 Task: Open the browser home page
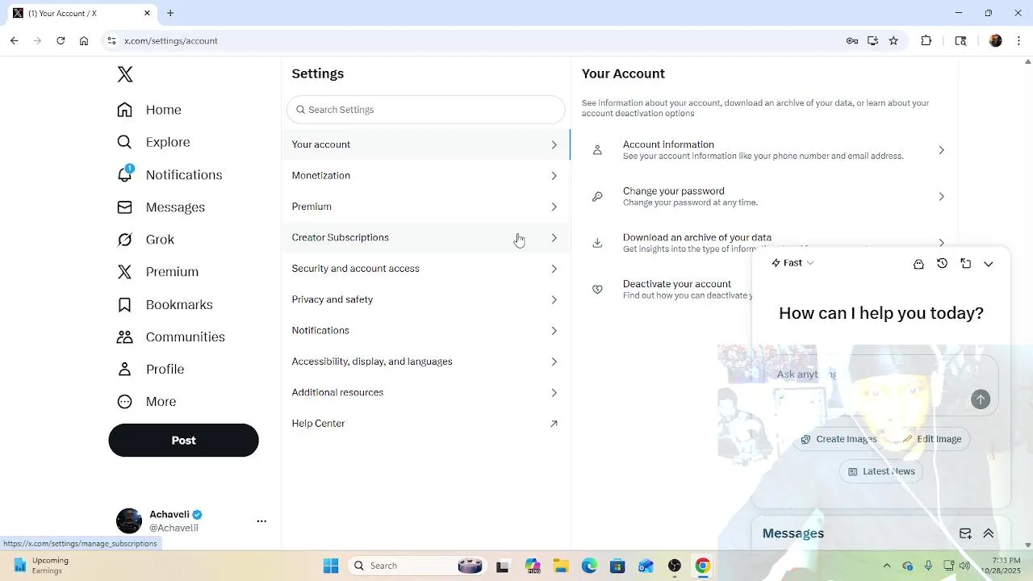[84, 40]
